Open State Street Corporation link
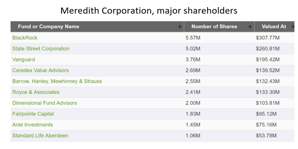Viewport: 298px width, 149px height. click(x=41, y=49)
